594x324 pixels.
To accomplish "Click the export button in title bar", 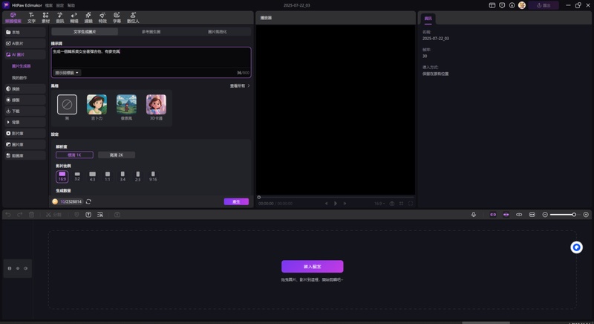I will tap(544, 5).
